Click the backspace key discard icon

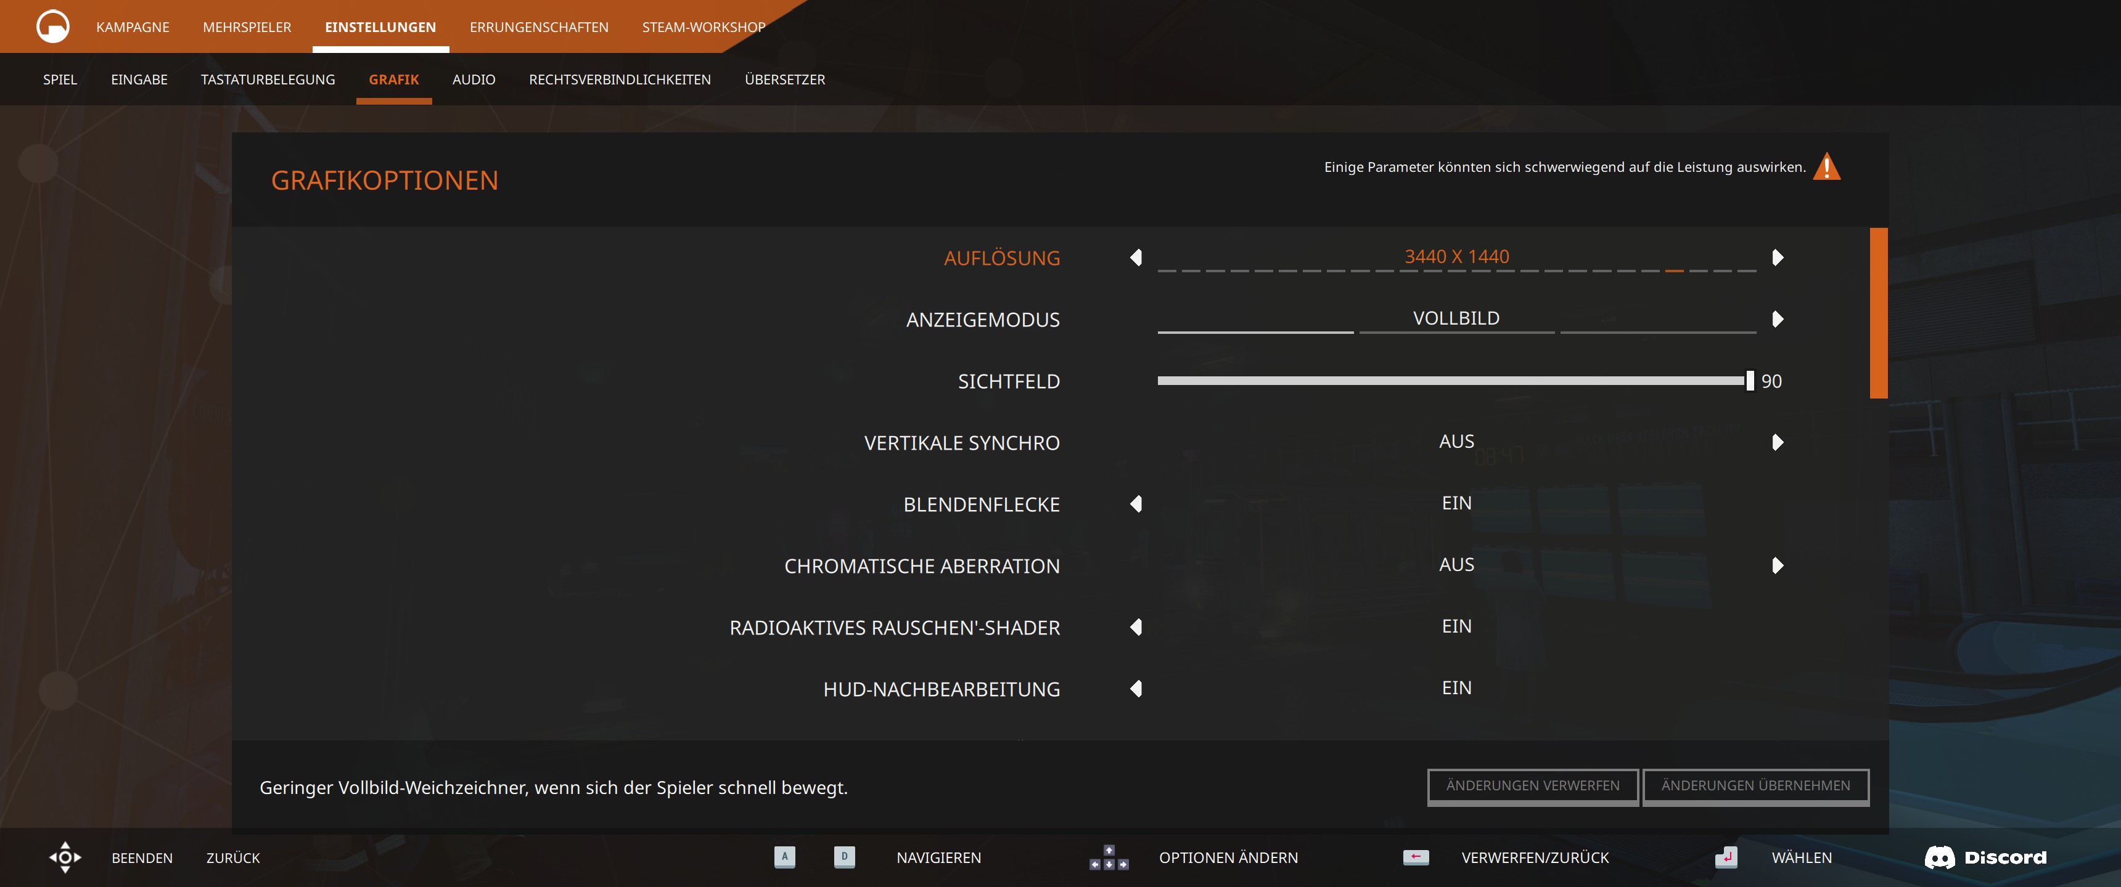click(x=1416, y=857)
